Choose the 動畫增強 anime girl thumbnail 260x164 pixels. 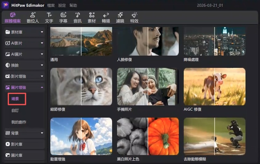coord(81,136)
